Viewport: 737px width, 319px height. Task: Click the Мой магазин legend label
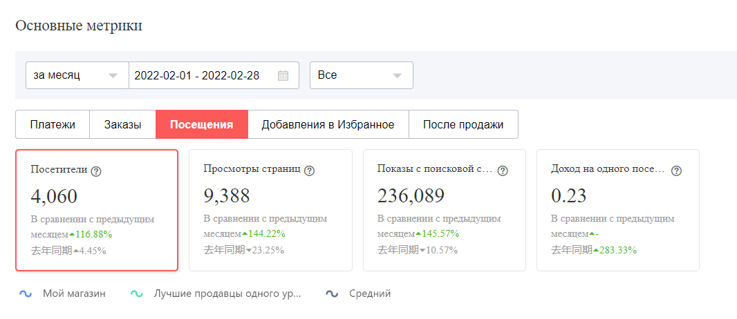[x=74, y=294]
